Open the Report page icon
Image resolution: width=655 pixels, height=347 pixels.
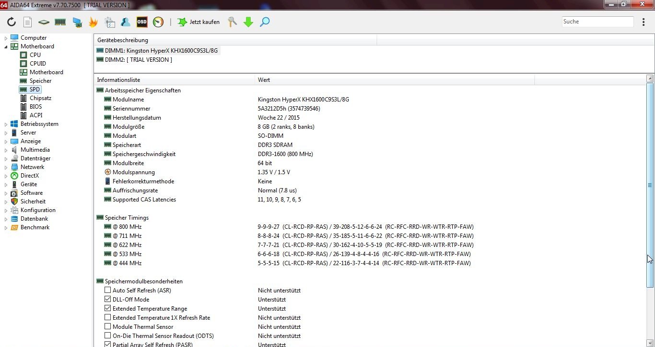pyautogui.click(x=28, y=22)
